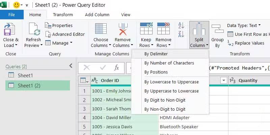Select the Sheet1 query in the list

[25, 75]
